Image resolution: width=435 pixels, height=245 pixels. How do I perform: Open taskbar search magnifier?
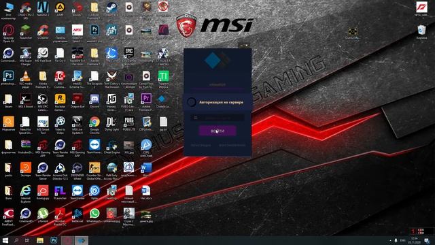(16, 240)
